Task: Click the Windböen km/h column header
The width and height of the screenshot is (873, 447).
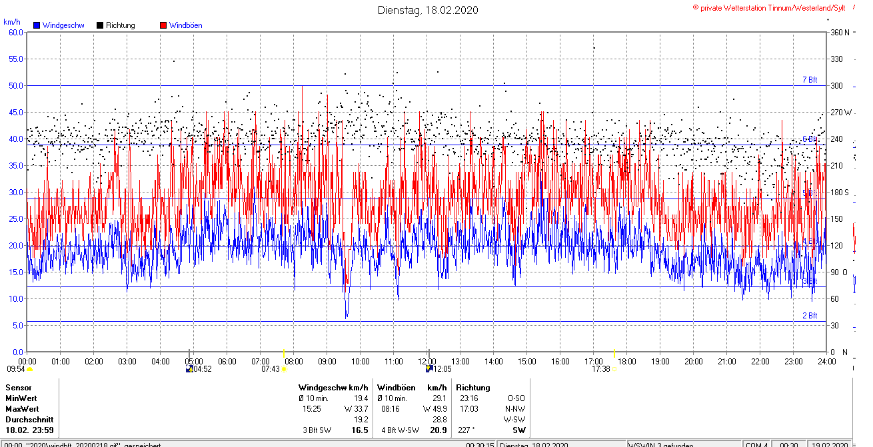Action: point(412,388)
